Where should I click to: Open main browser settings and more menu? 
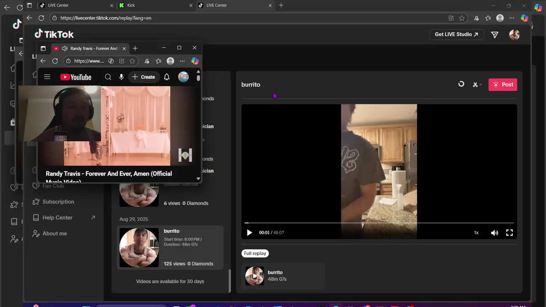[x=512, y=18]
